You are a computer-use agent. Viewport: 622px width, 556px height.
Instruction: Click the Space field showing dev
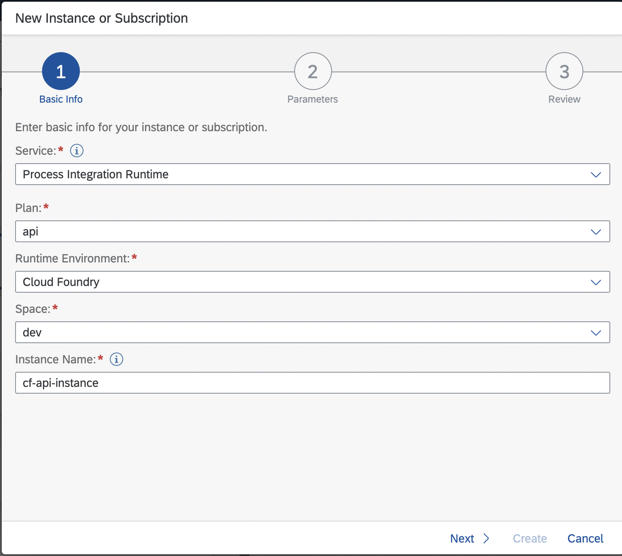coord(294,333)
